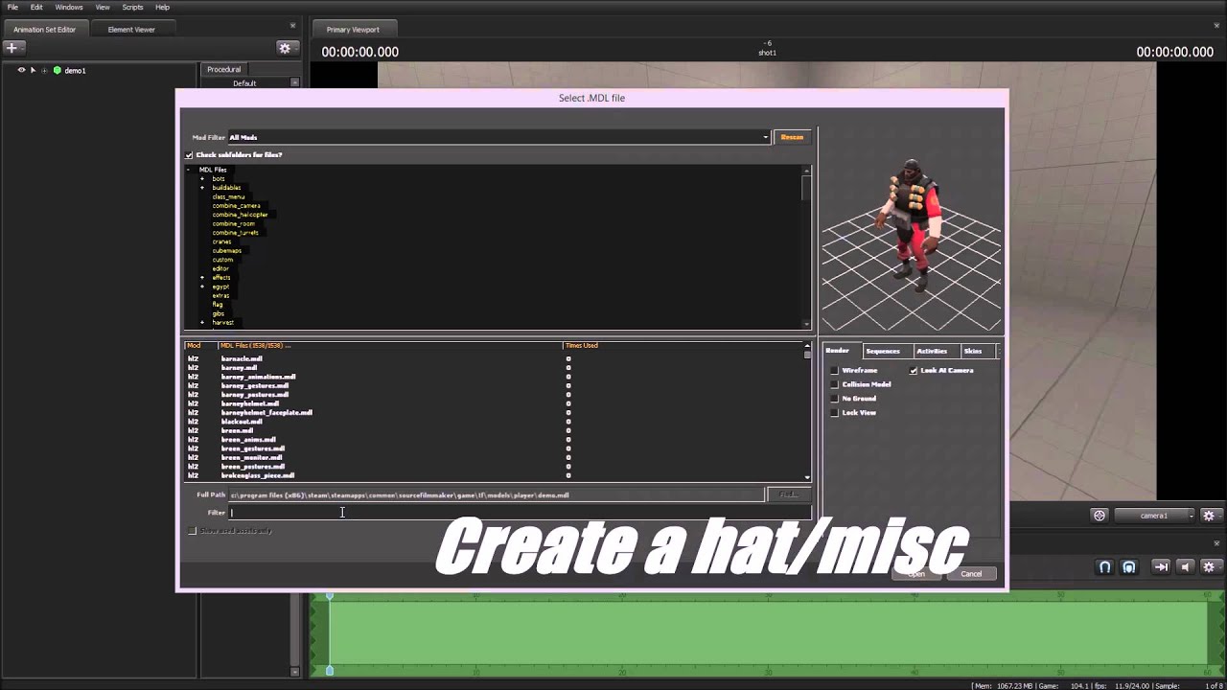Viewport: 1227px width, 690px height.
Task: Click the target icon left of camera1
Action: 1100,516
